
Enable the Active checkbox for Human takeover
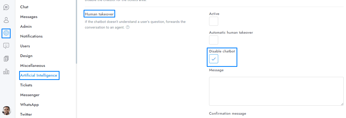click(214, 21)
